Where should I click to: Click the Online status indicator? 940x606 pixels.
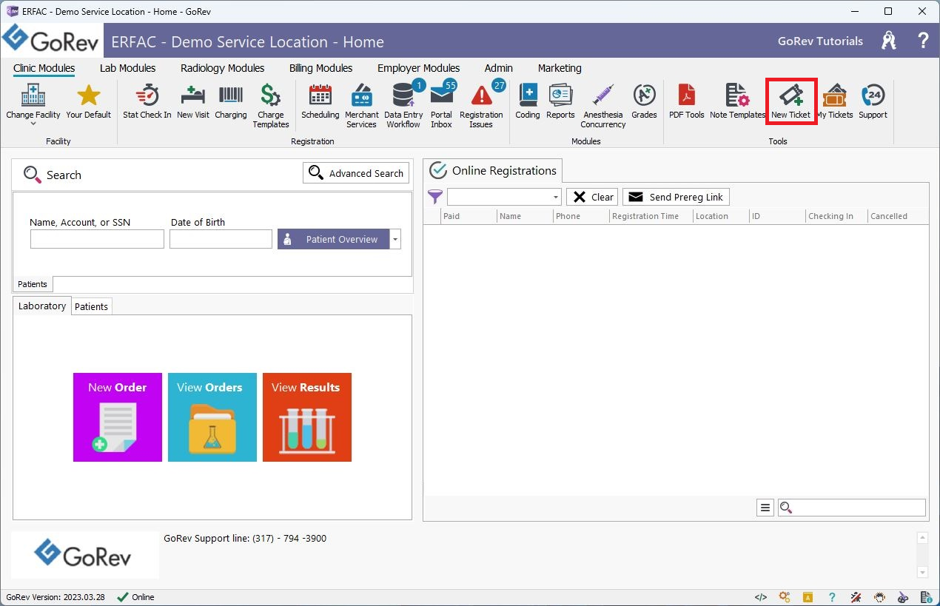click(136, 597)
